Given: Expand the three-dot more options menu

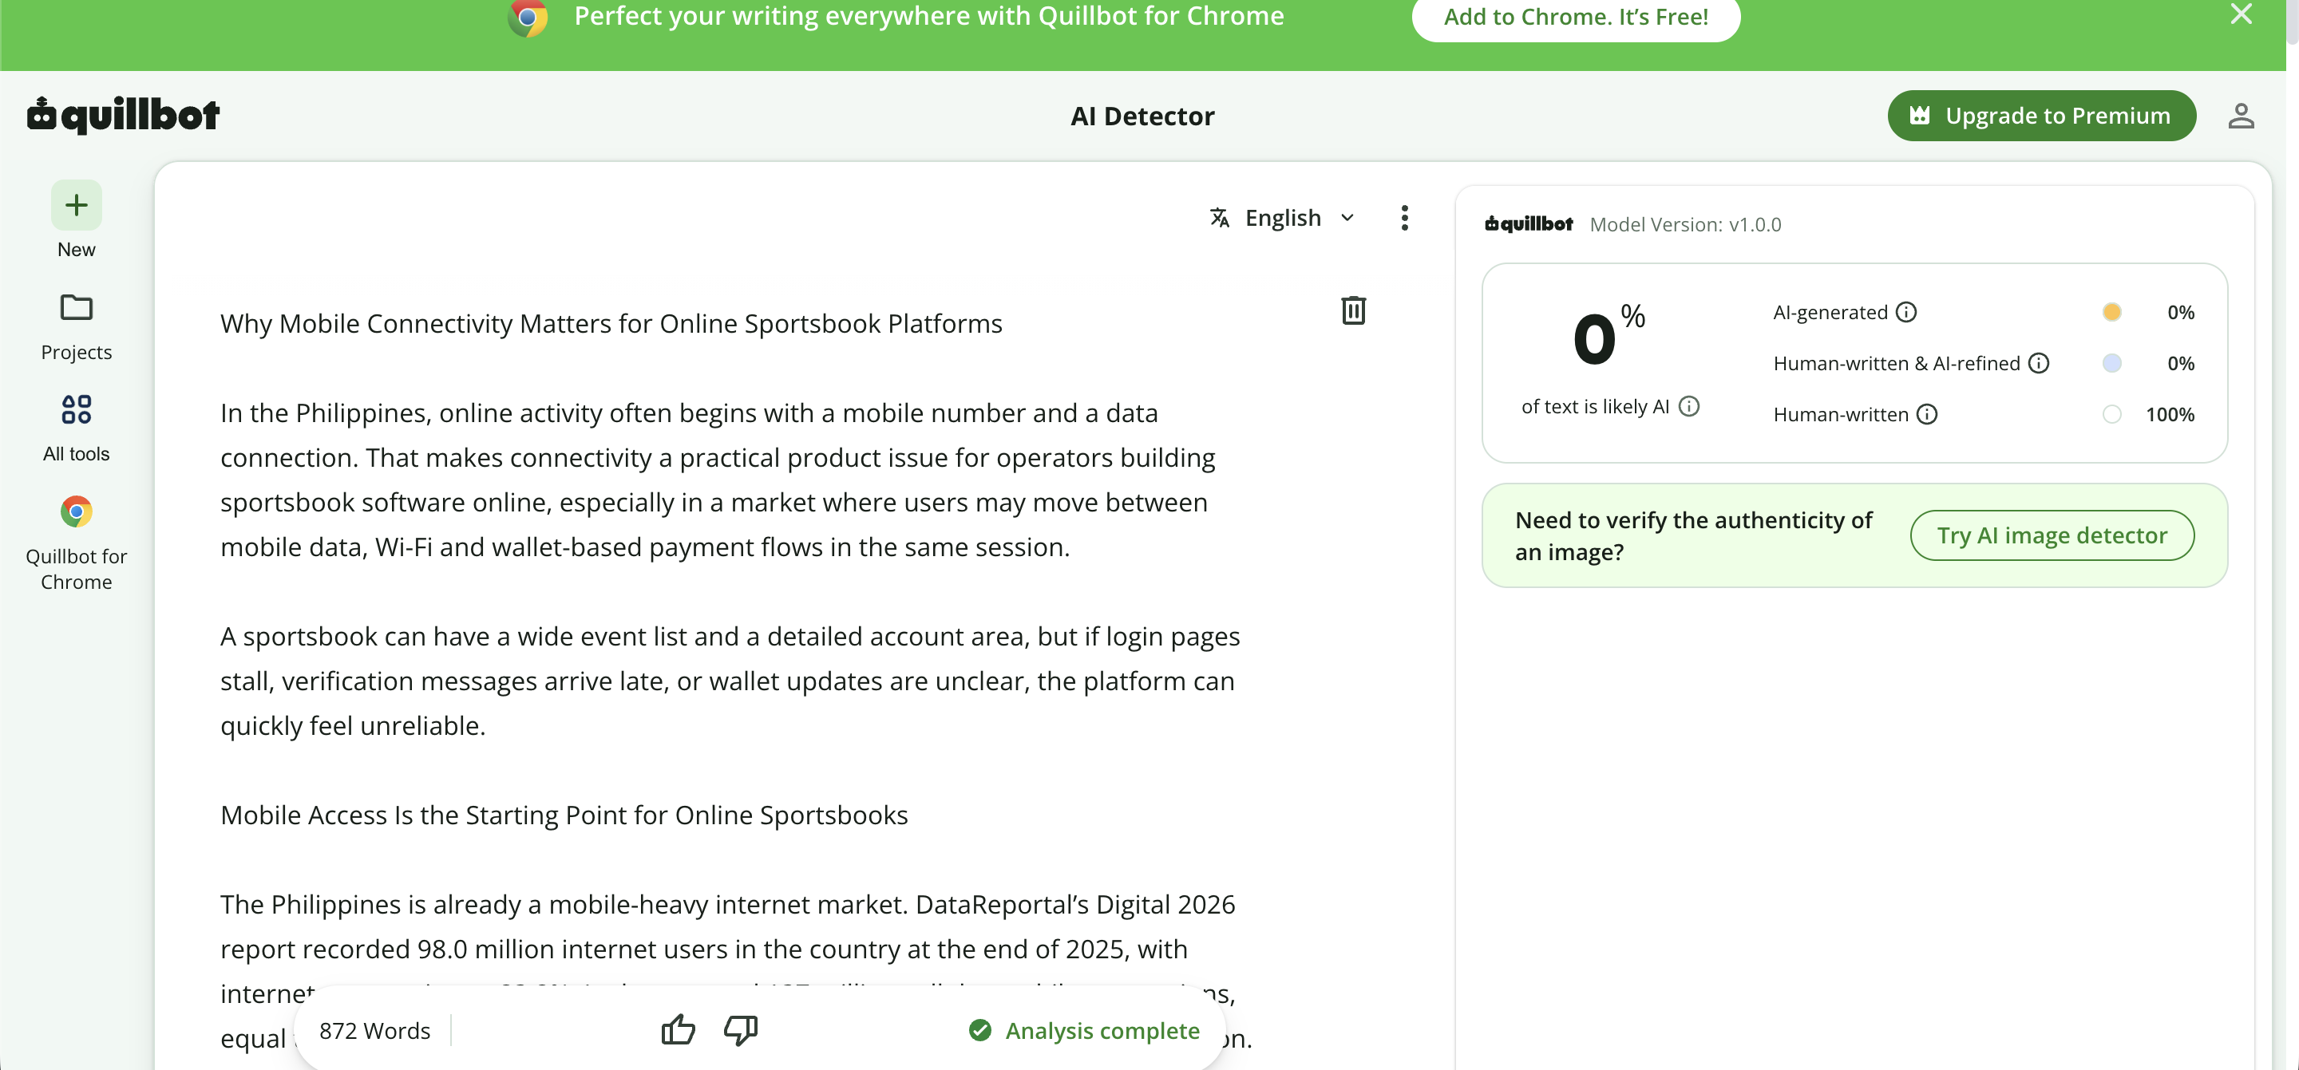Looking at the screenshot, I should pyautogui.click(x=1404, y=218).
